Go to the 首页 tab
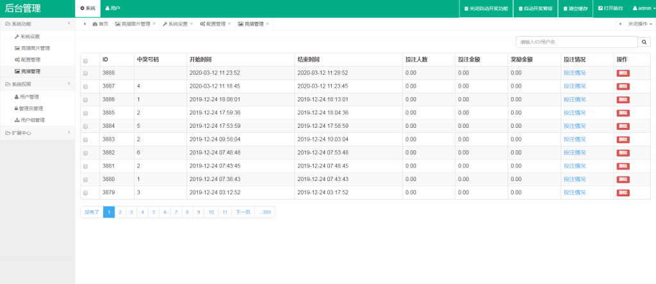Screen dimensions: 656x284 (x=101, y=24)
